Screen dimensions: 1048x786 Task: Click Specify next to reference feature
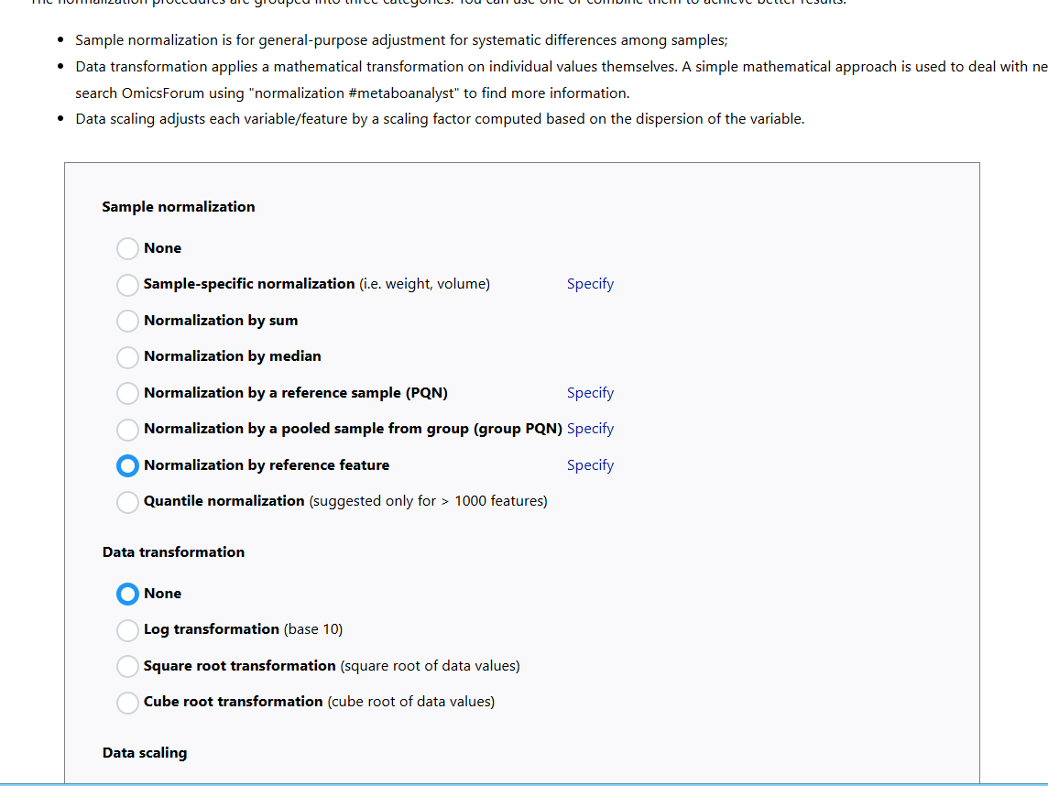point(590,465)
